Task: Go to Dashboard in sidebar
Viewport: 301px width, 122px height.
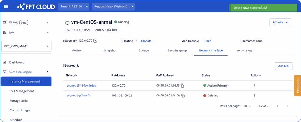Action: point(17,62)
